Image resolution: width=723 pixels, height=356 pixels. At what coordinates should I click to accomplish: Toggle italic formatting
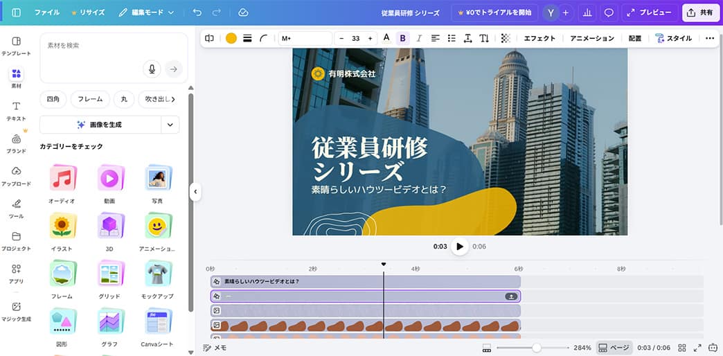(x=419, y=38)
